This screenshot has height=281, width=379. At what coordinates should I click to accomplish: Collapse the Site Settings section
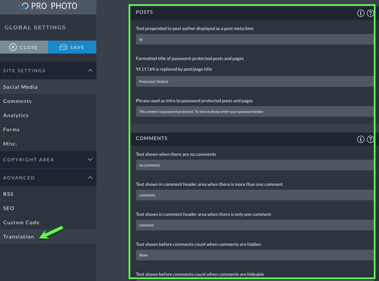point(48,70)
